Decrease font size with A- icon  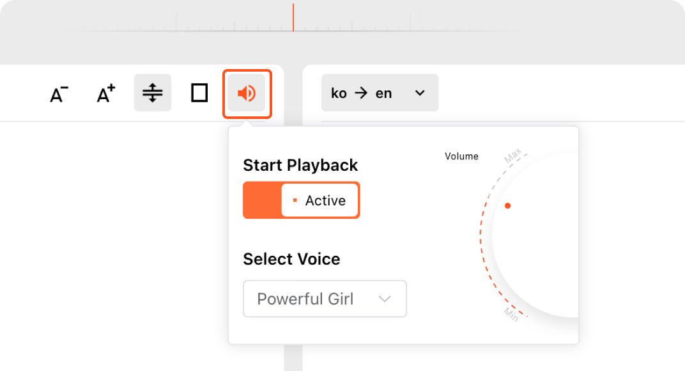(x=59, y=94)
